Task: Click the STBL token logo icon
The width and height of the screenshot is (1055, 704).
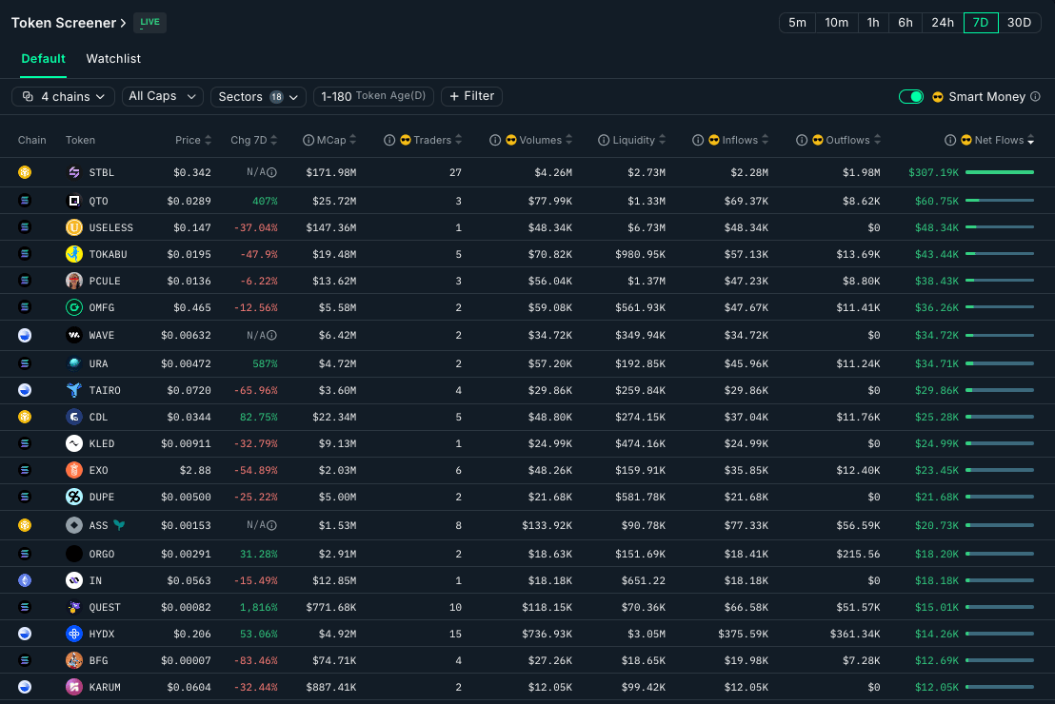Action: pyautogui.click(x=74, y=173)
